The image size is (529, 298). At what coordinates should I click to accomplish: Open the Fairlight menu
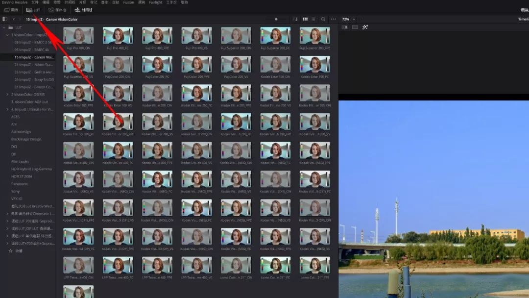(156, 2)
